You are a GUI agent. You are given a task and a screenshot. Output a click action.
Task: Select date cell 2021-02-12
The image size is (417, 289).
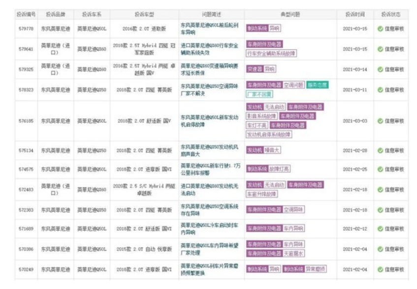[355, 229]
